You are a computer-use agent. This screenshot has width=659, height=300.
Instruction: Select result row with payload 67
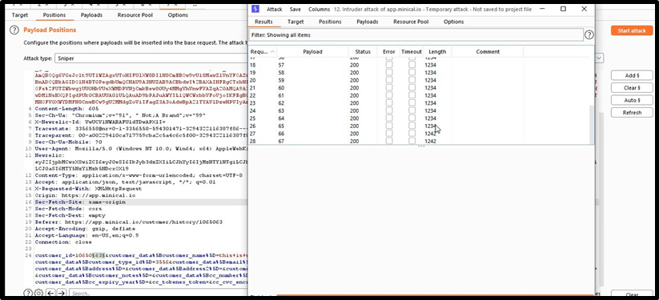click(419, 141)
